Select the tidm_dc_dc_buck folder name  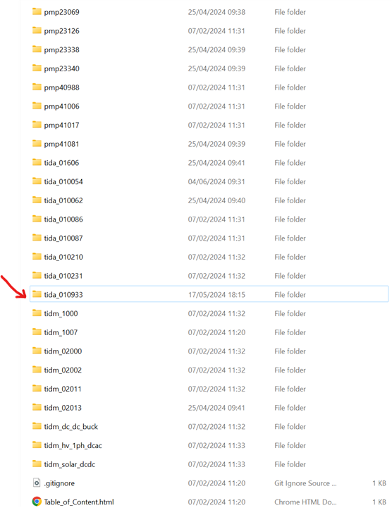coord(71,427)
